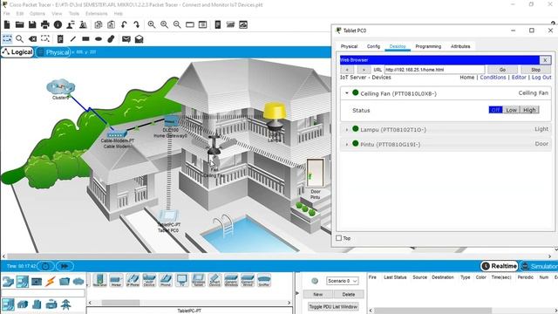Switch to Physical workspace view
Screen dimensions: 558x314
coord(53,52)
